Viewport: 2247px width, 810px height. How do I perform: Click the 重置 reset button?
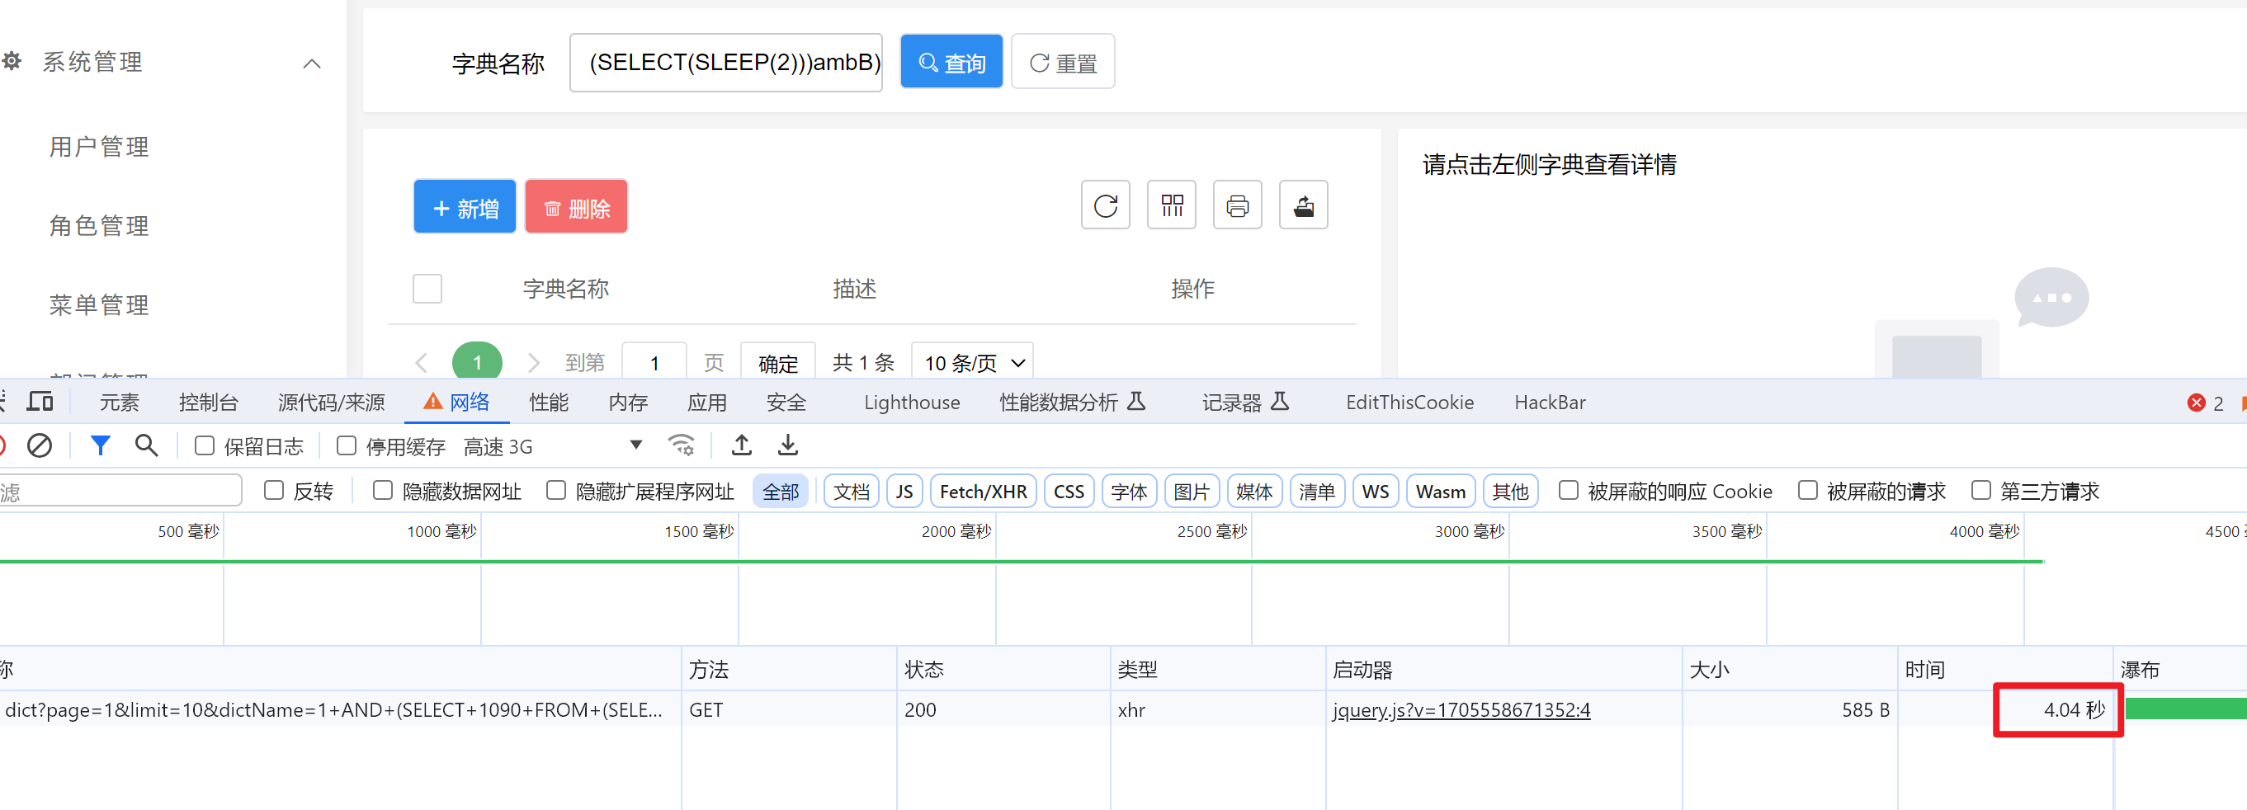1063,62
